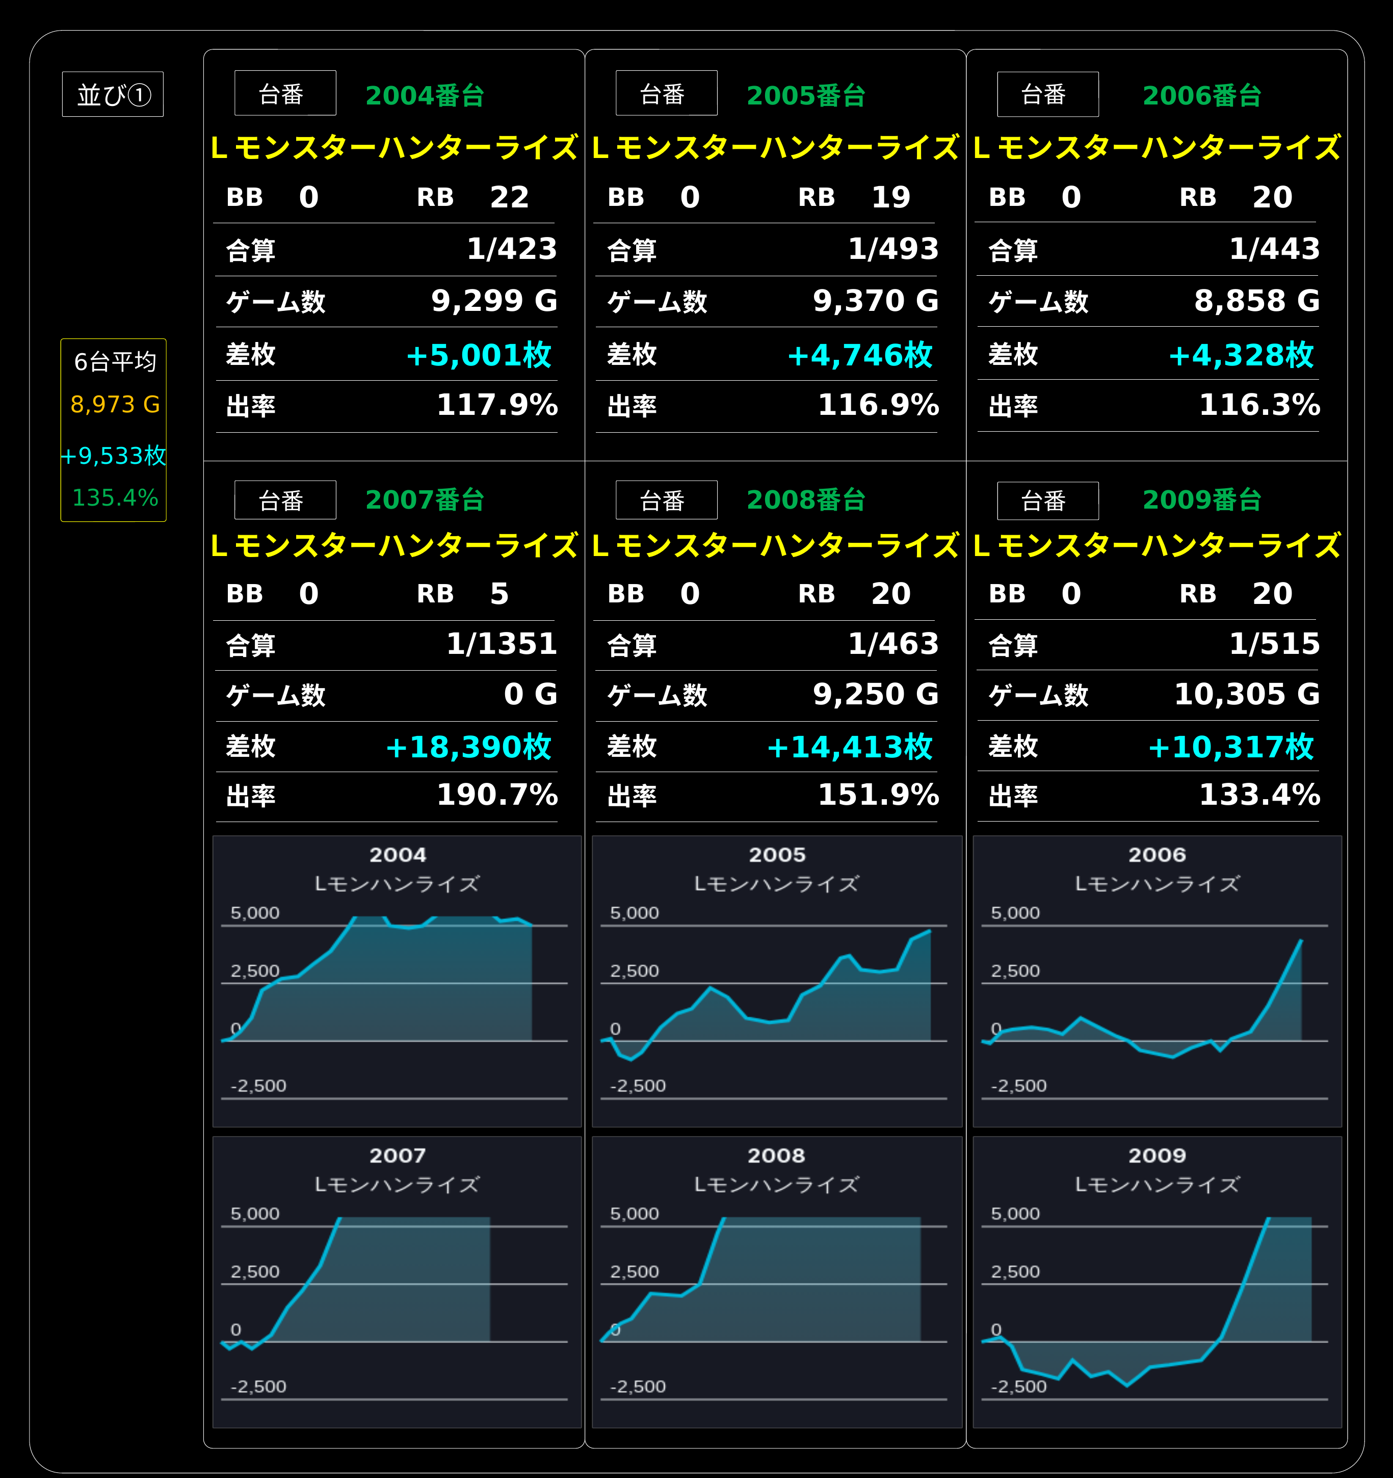Click the 台番 label beside 2005番台
This screenshot has width=1393, height=1478.
667,94
